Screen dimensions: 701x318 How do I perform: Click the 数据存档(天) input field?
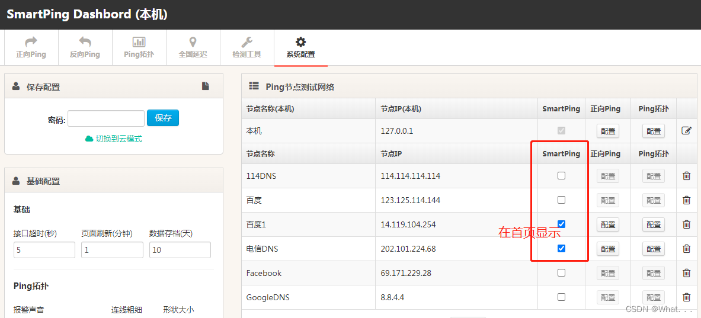(x=180, y=250)
